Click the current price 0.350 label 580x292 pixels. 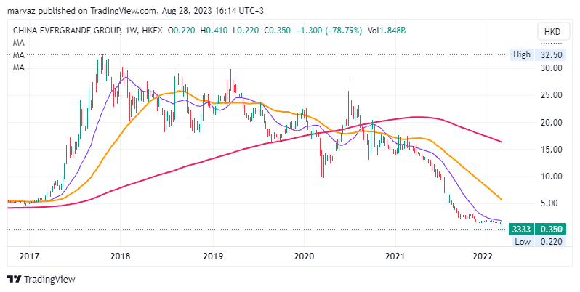[551, 229]
